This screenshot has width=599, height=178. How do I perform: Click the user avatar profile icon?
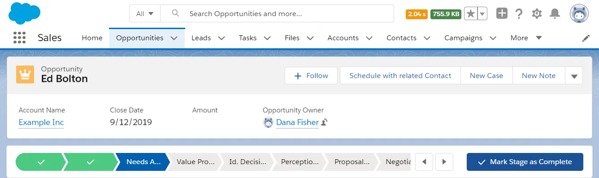[x=579, y=14]
